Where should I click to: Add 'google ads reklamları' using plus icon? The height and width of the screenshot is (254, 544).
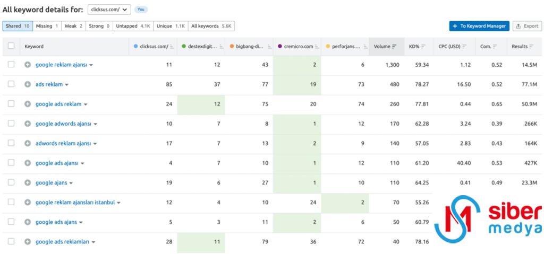point(28,242)
